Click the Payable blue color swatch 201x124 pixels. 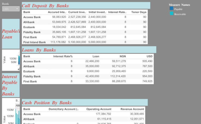(x=171, y=8)
